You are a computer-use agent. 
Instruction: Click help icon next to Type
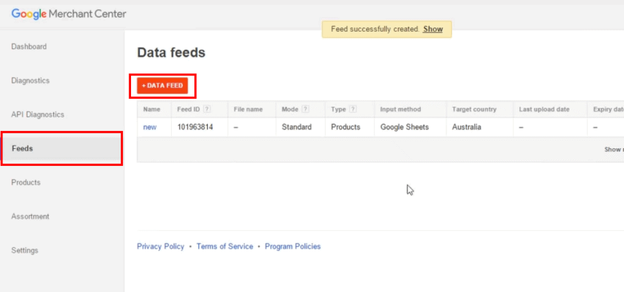tap(353, 109)
